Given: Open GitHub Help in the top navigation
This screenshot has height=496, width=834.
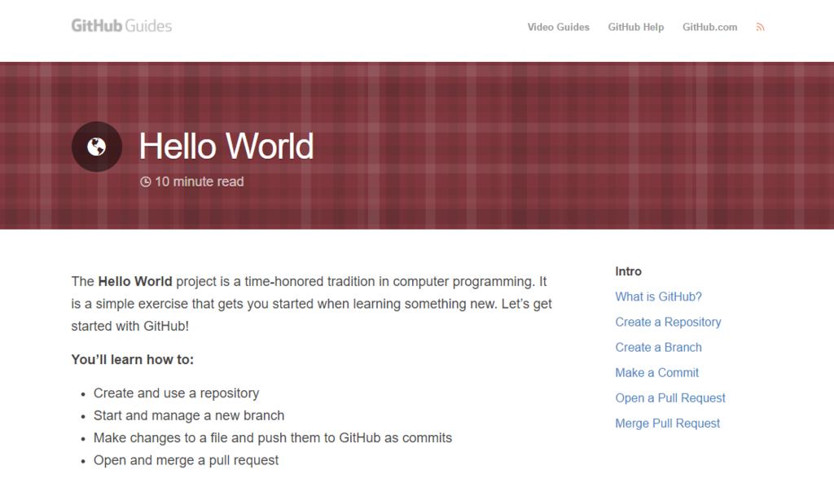Looking at the screenshot, I should click(x=635, y=27).
